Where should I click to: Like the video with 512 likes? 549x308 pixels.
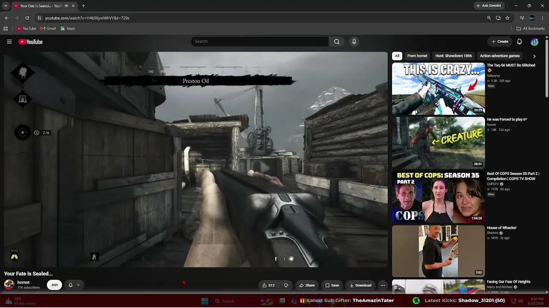(268, 285)
